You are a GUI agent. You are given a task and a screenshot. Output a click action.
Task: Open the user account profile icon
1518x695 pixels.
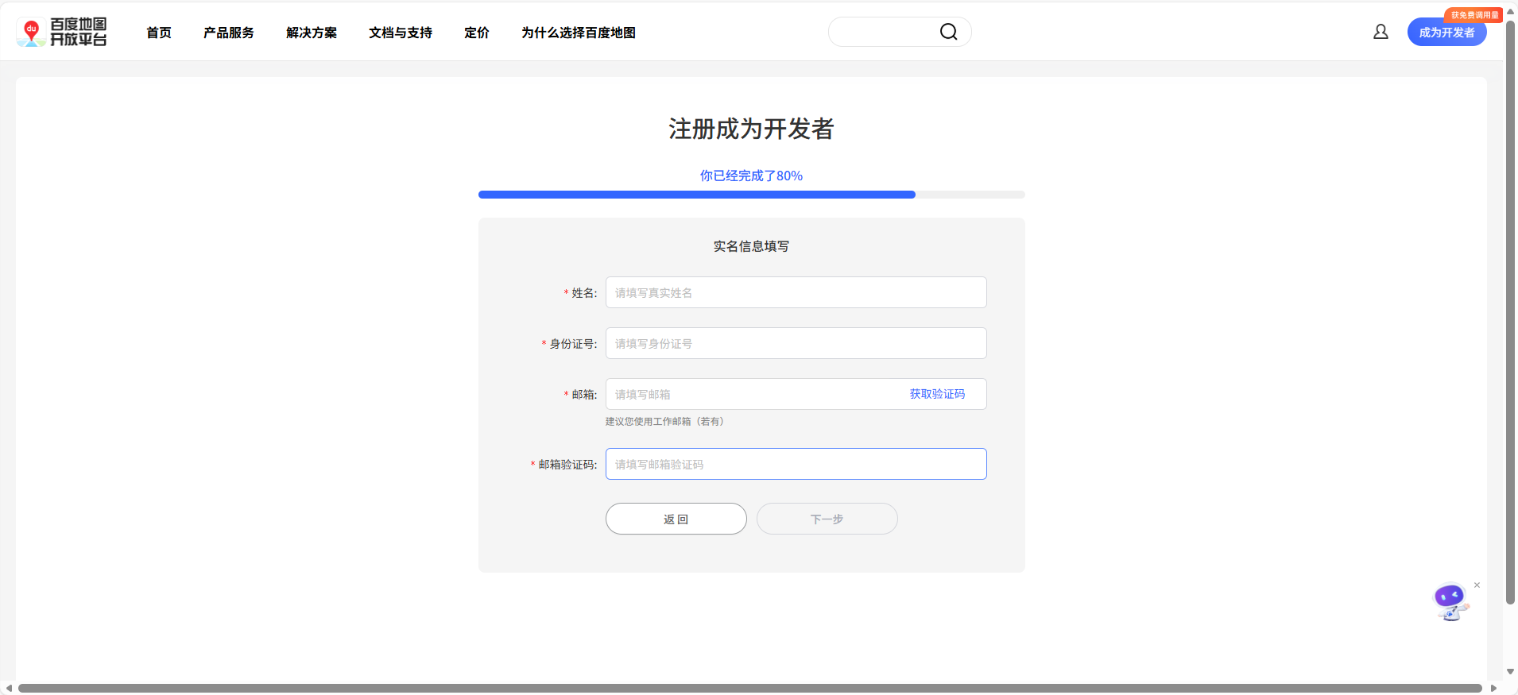point(1381,32)
